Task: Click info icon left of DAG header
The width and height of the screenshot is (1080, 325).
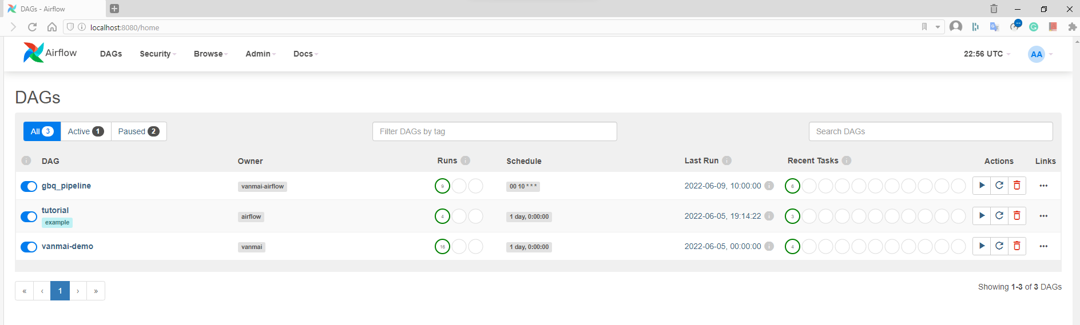Action: click(x=26, y=161)
